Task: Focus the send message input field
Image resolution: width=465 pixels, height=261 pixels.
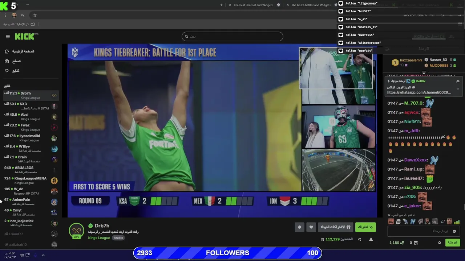Action: pyautogui.click(x=424, y=231)
